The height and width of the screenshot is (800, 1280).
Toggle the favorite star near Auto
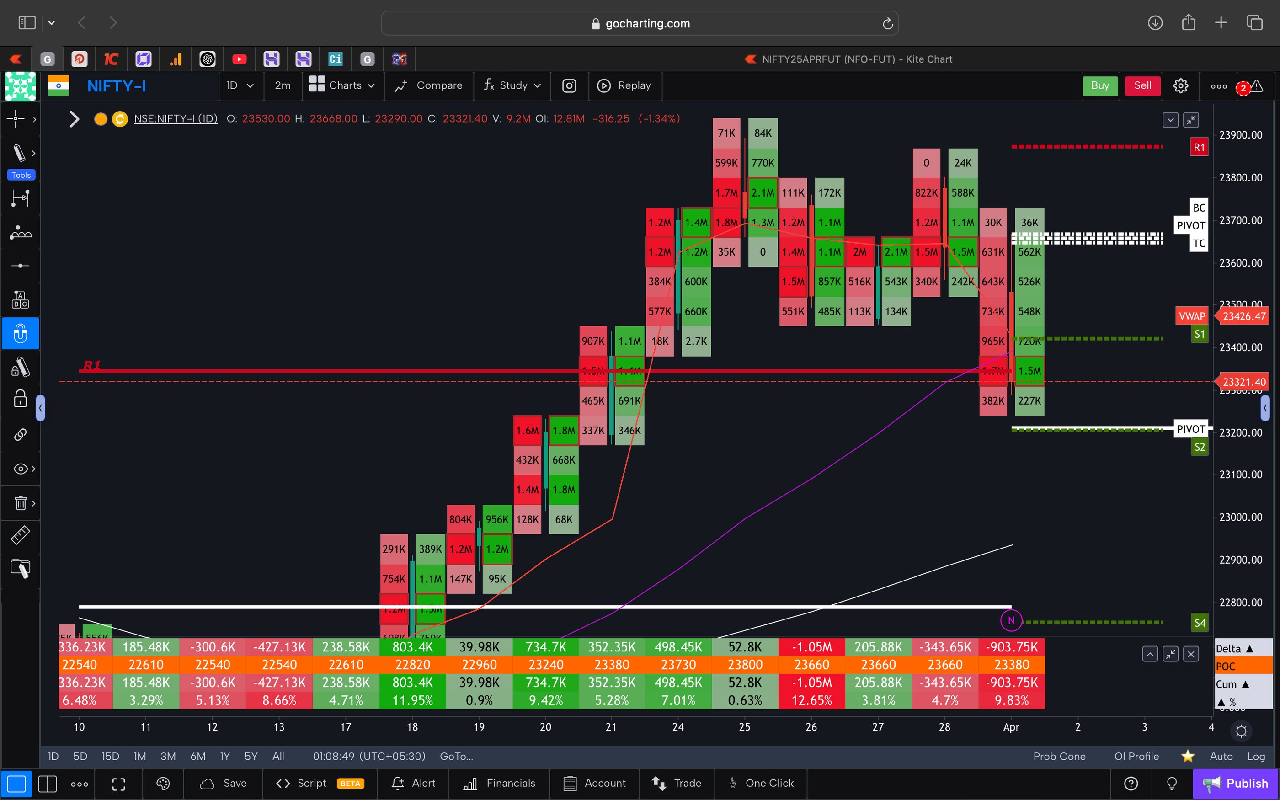pyautogui.click(x=1189, y=756)
